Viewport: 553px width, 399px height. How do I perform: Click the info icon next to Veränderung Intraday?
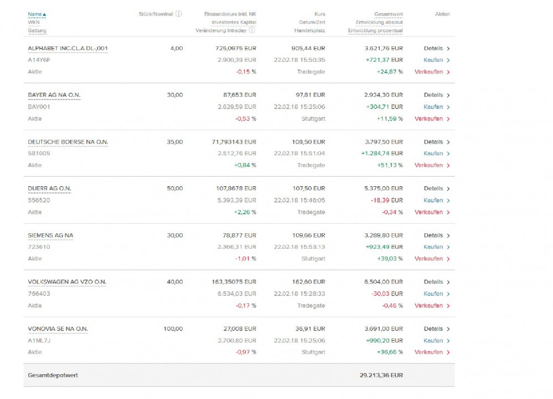click(x=252, y=30)
